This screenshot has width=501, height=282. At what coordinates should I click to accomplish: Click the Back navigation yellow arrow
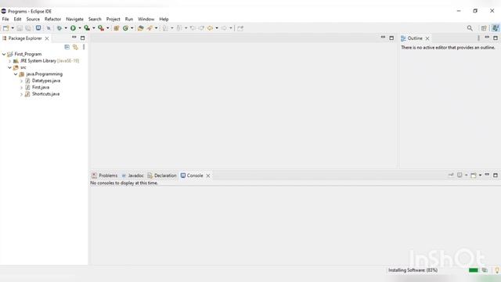point(211,28)
